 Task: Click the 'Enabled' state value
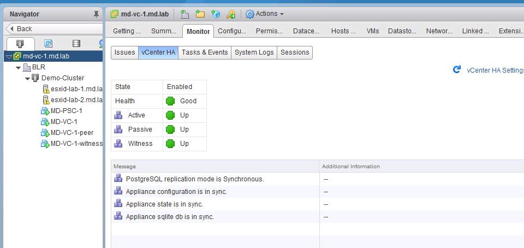[x=180, y=87]
